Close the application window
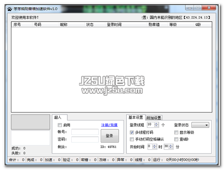The image size is (224, 170). [x=209, y=8]
